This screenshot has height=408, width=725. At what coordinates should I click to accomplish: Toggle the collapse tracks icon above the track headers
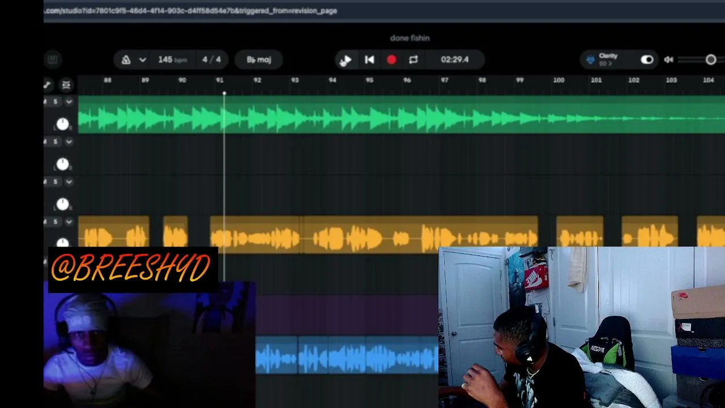click(66, 85)
